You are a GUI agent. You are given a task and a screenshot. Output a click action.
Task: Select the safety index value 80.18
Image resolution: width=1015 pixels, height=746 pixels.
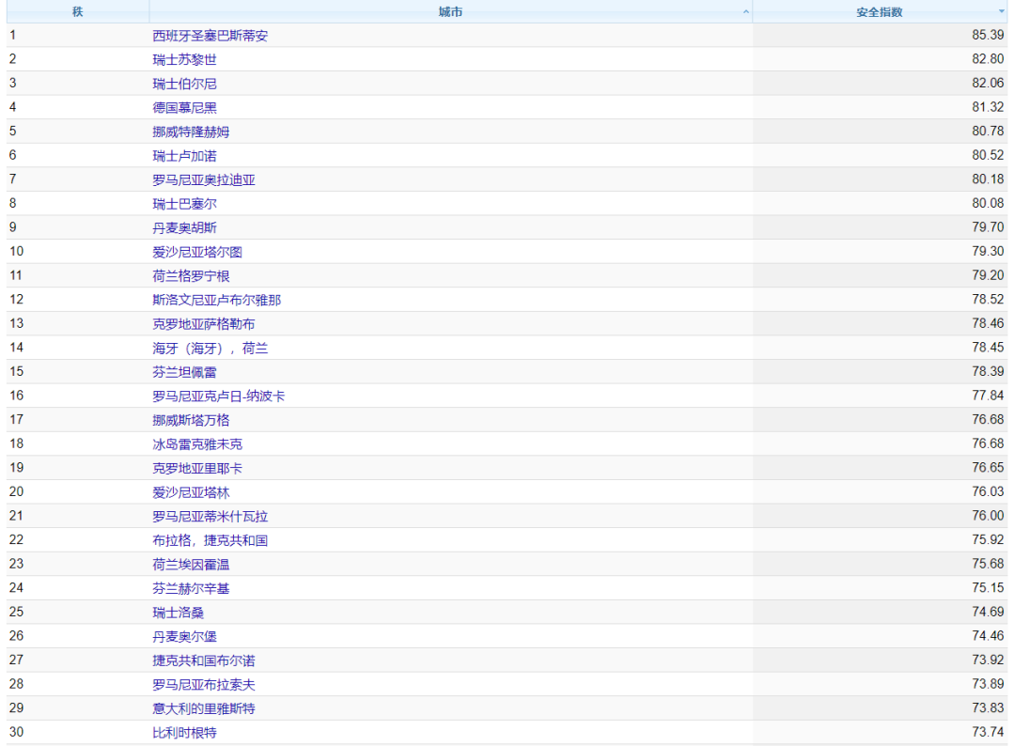[988, 179]
